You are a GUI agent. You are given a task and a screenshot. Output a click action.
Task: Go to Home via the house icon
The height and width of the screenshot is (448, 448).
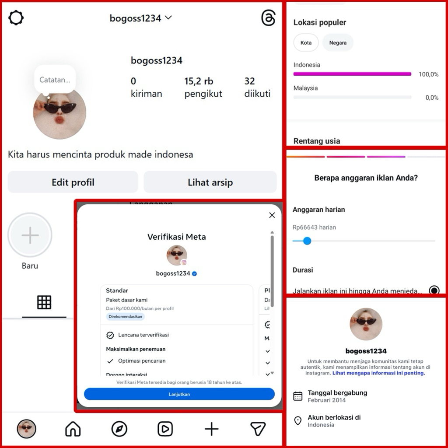coord(73,429)
